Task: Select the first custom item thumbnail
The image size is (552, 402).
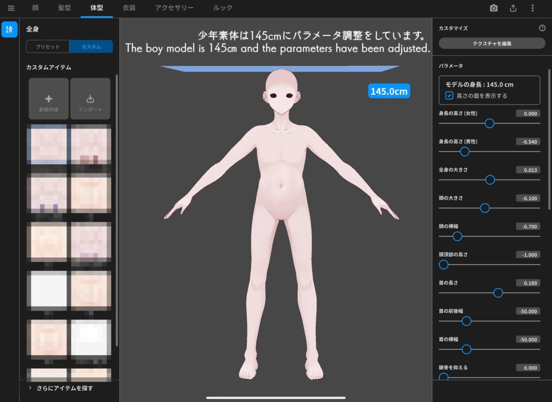Action: pyautogui.click(x=47, y=144)
